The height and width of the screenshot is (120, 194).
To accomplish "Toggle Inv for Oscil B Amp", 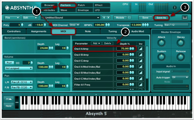I will [x=141, y=54].
